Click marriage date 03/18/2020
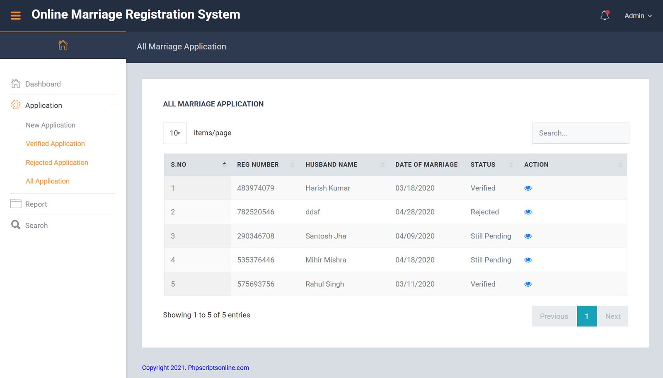 415,188
